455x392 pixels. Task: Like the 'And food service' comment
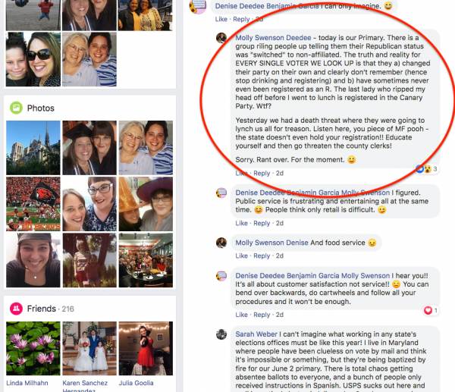click(241, 256)
